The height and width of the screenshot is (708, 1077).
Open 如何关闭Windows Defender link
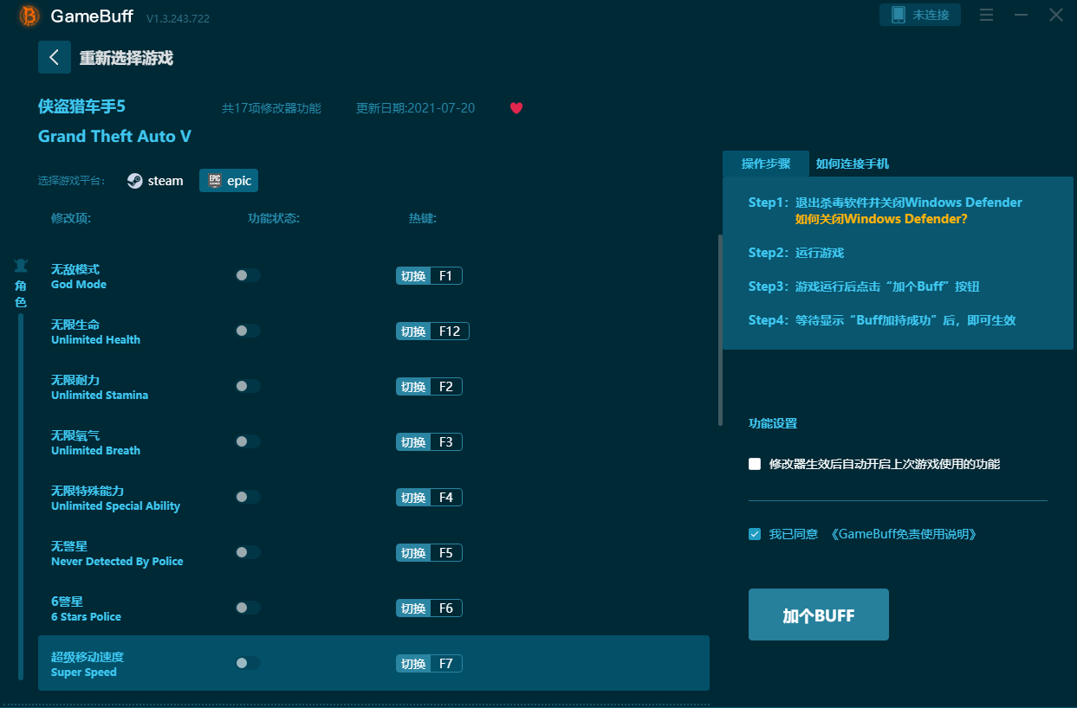point(881,219)
